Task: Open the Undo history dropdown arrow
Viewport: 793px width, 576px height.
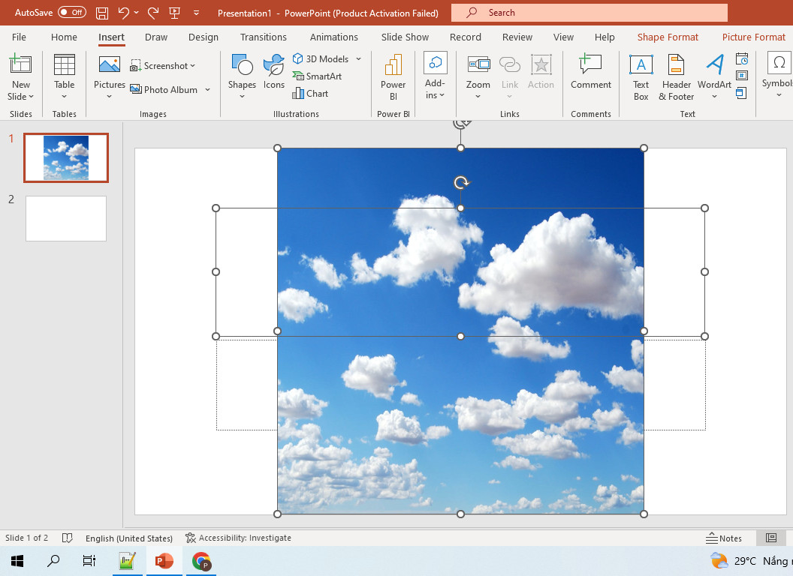Action: (137, 13)
